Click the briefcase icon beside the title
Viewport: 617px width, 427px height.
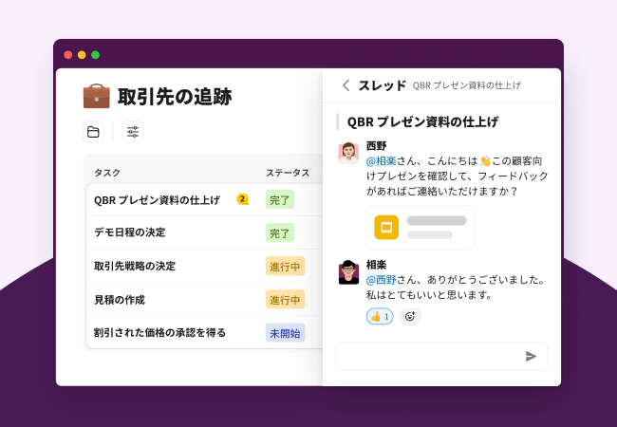point(96,96)
